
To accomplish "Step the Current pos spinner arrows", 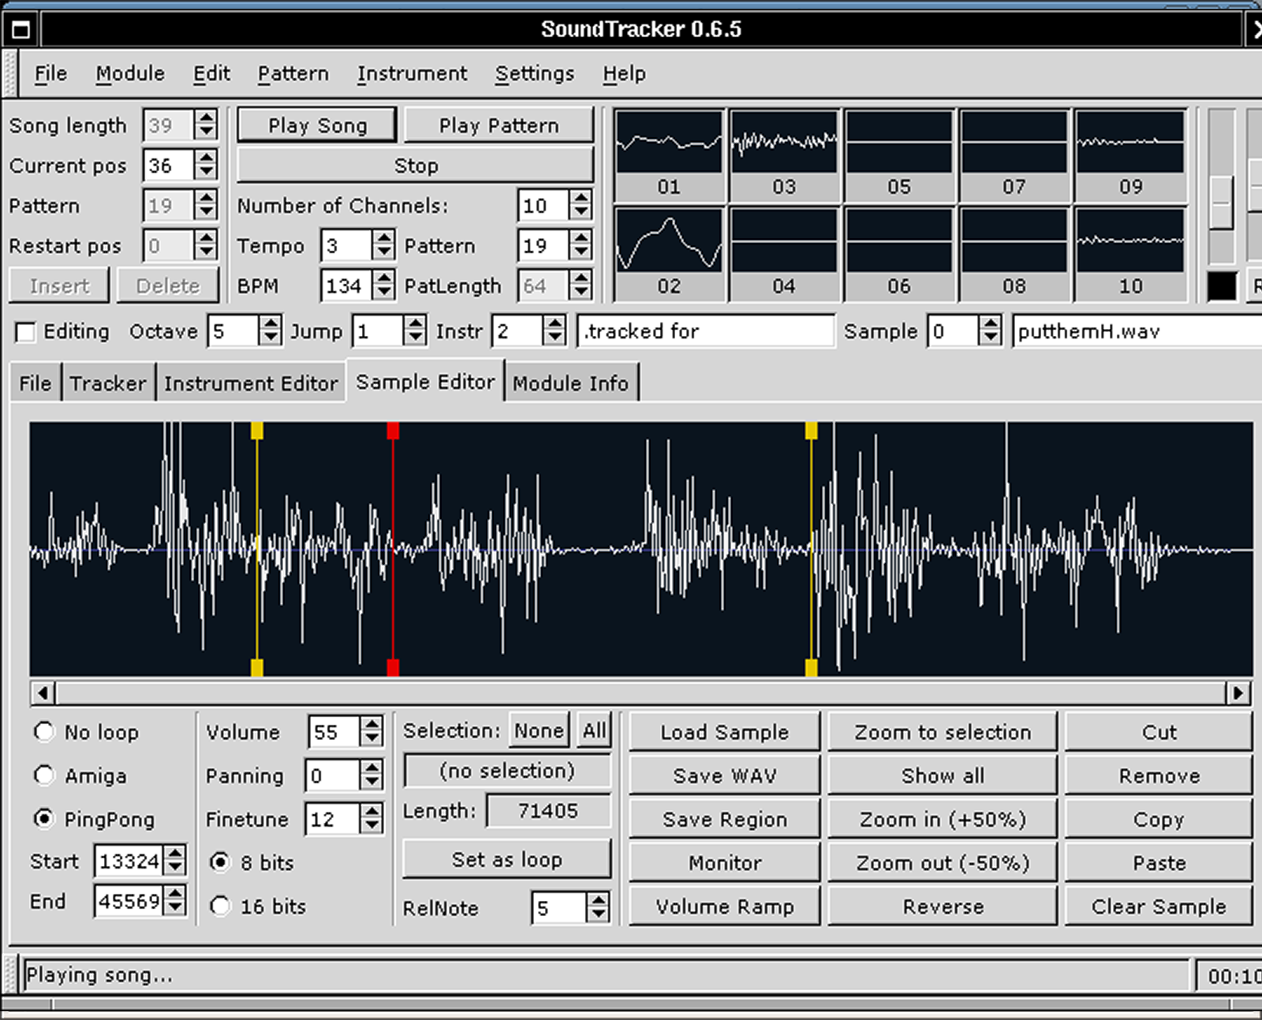I will (206, 165).
